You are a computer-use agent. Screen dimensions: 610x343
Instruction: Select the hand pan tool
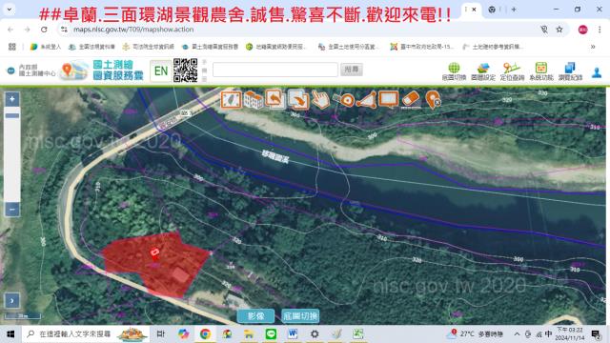320,100
